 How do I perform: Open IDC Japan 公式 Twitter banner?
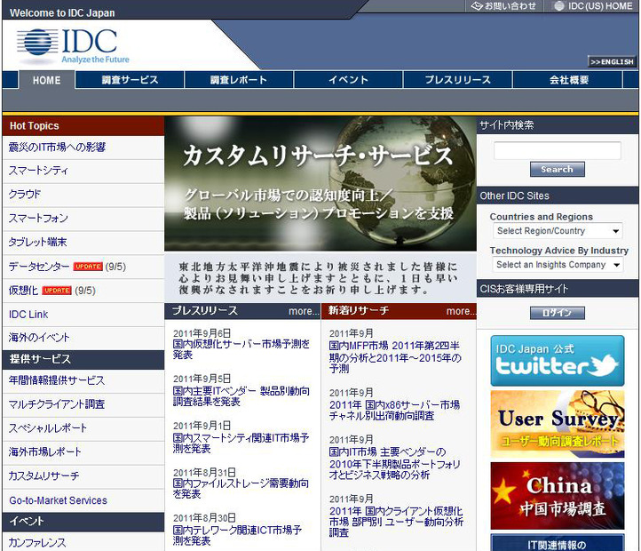(558, 361)
